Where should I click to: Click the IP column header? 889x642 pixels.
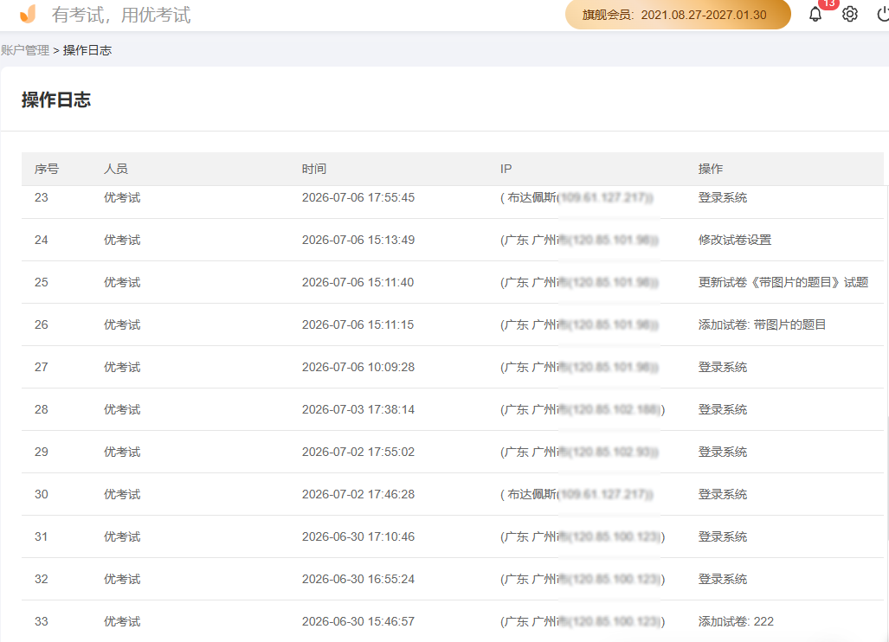click(506, 169)
